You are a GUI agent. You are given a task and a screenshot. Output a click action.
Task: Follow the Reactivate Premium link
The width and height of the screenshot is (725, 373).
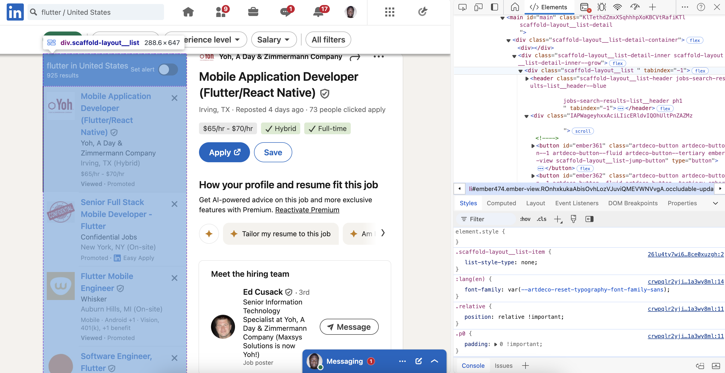point(307,210)
